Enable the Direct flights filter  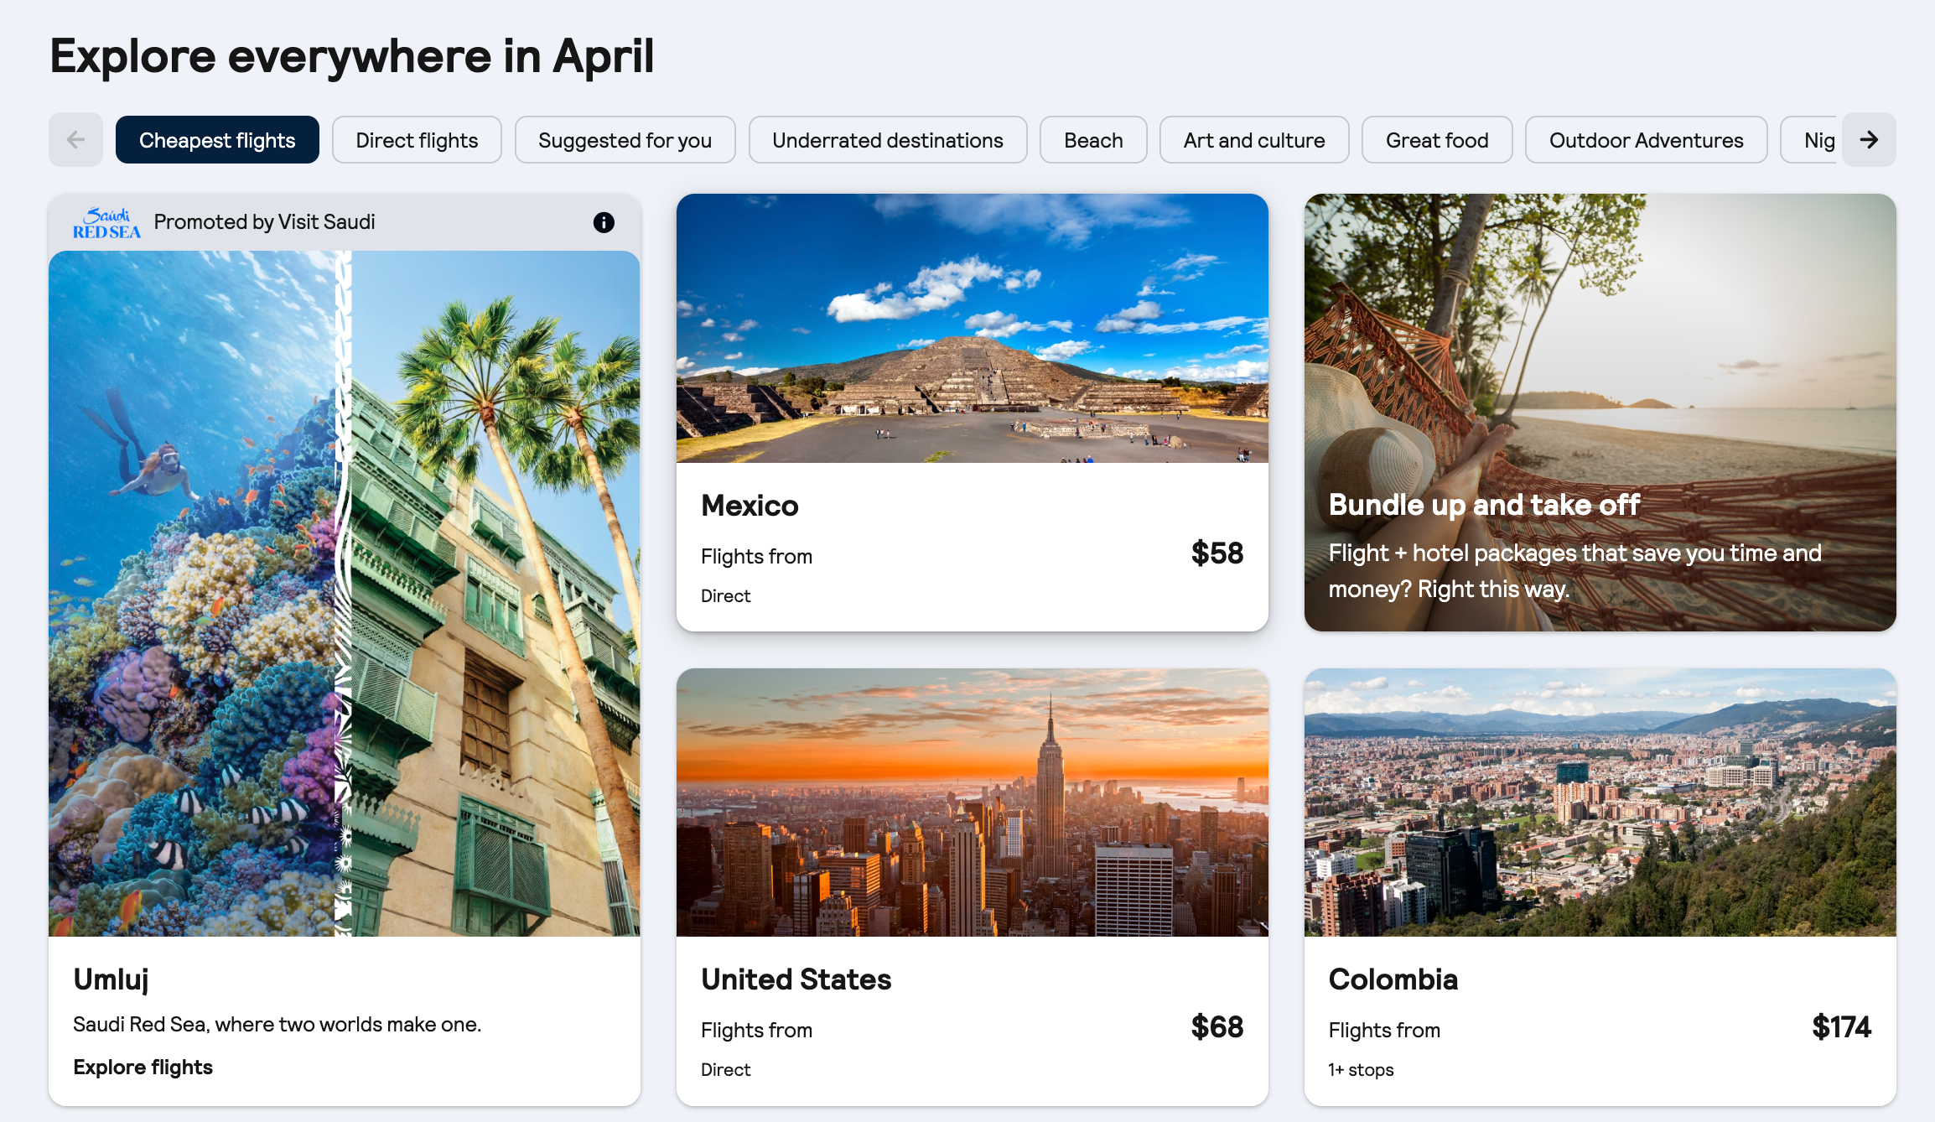pos(417,139)
